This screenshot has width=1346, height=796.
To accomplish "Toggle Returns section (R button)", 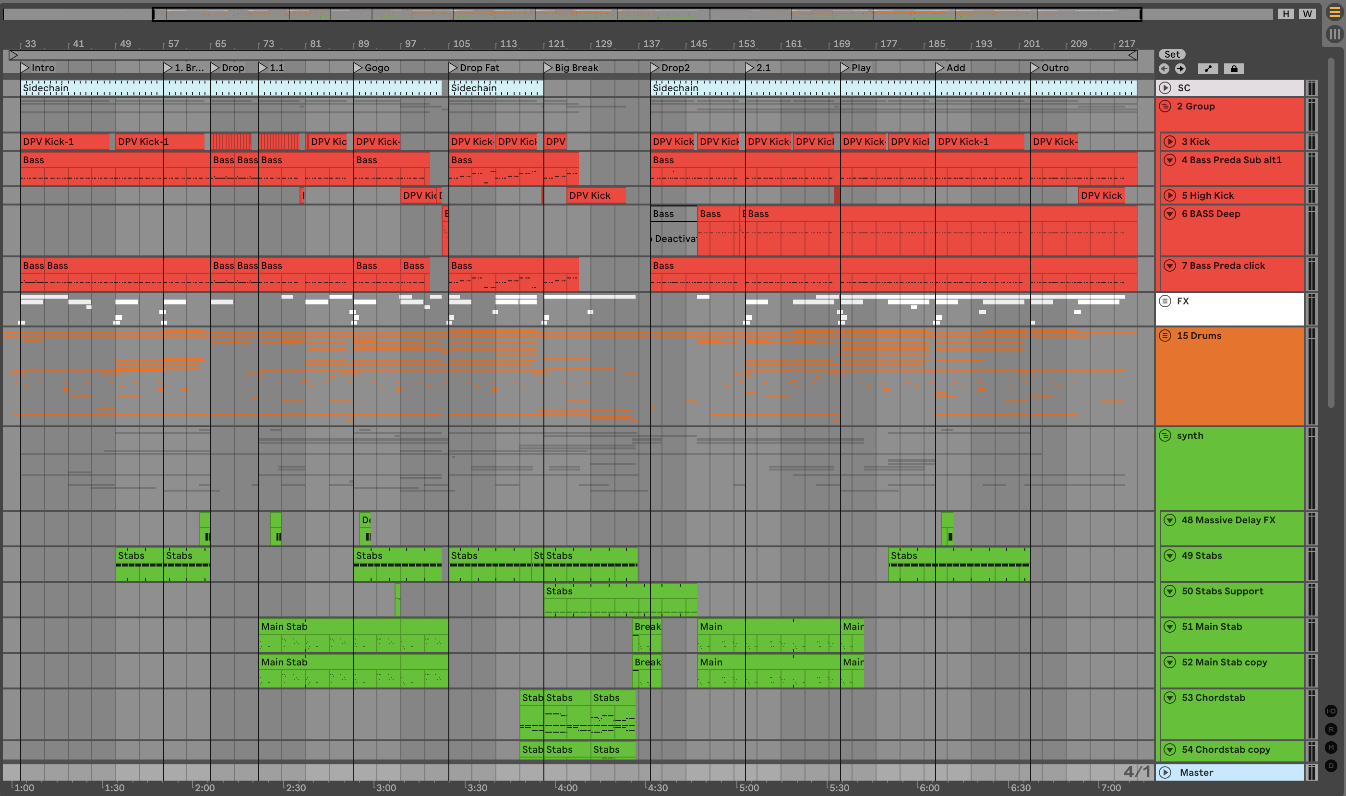I will pos(1331,729).
